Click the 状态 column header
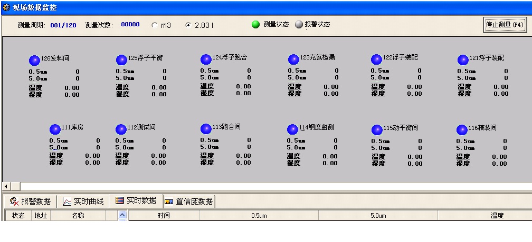 (x=18, y=216)
